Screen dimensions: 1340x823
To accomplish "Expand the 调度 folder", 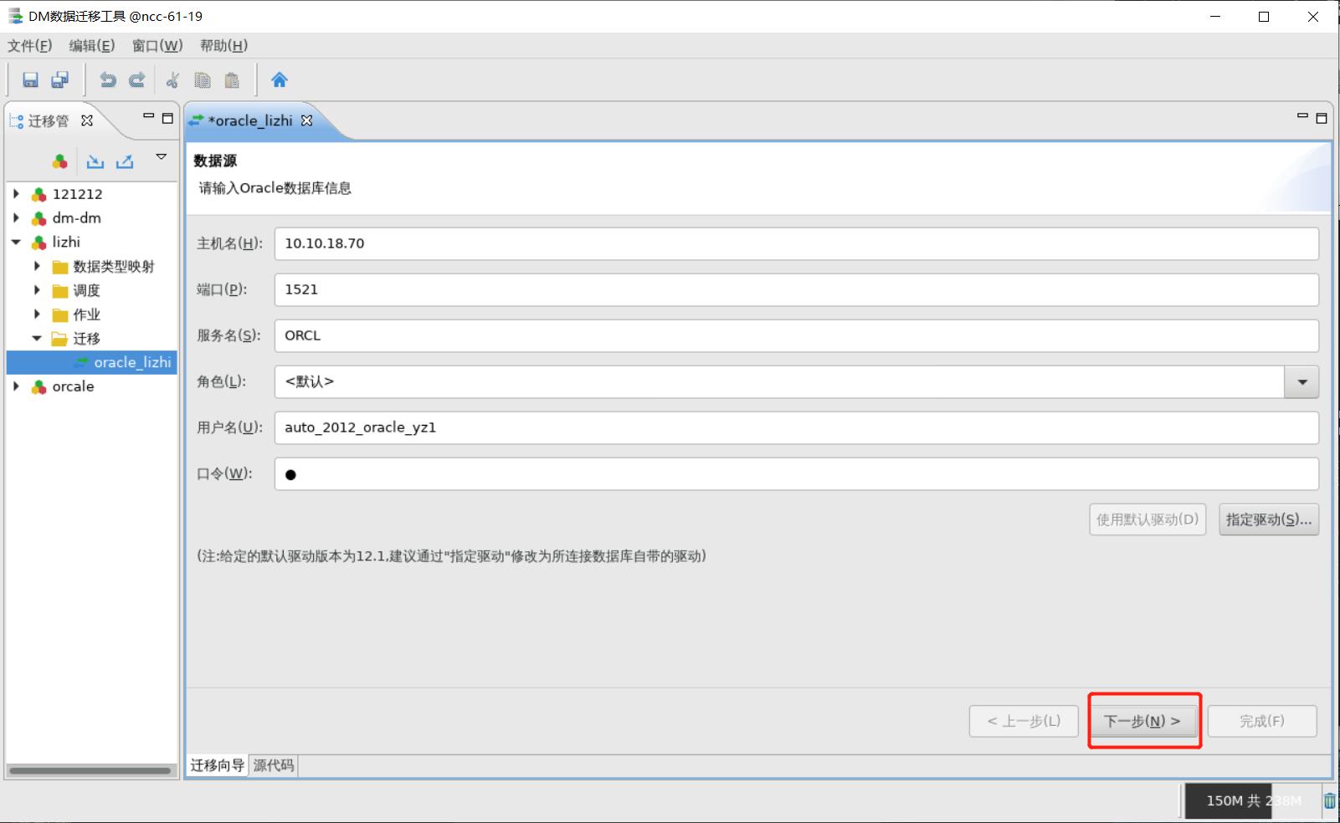I will [x=37, y=291].
